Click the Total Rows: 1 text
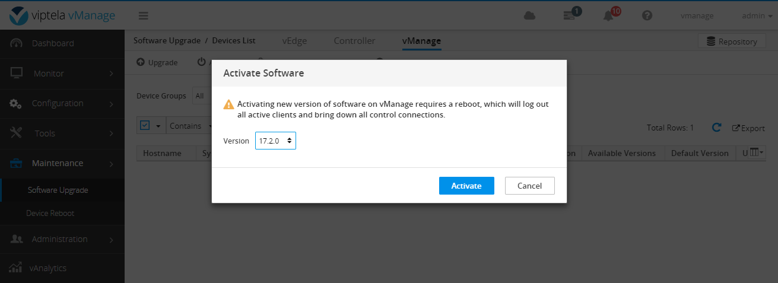The image size is (778, 283). pos(670,128)
